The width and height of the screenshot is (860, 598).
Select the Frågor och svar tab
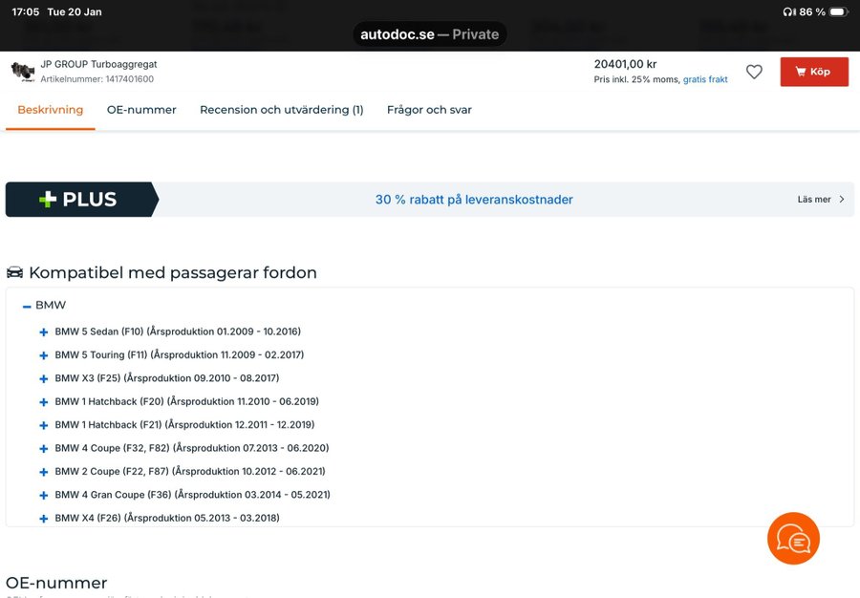coord(429,110)
